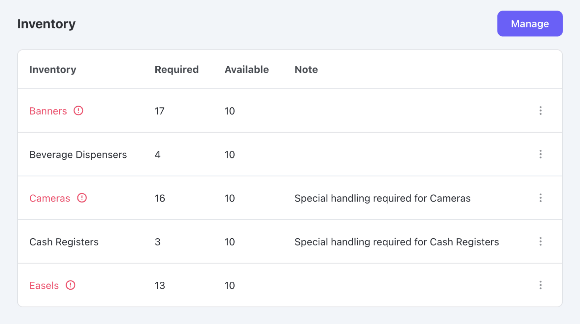The height and width of the screenshot is (324, 580).
Task: Open the Cameras inventory link
Action: (x=50, y=198)
